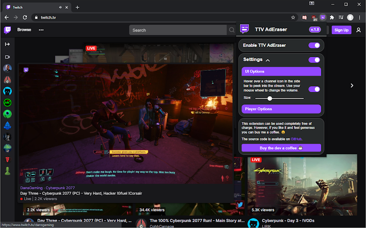Screen dimensions: 366x228
Task: Click the search magnifier icon
Action: coord(231,30)
